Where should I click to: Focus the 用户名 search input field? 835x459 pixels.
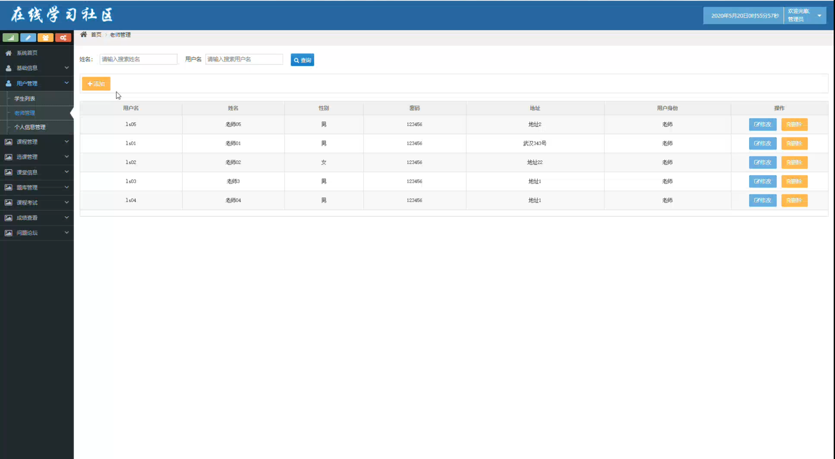244,59
